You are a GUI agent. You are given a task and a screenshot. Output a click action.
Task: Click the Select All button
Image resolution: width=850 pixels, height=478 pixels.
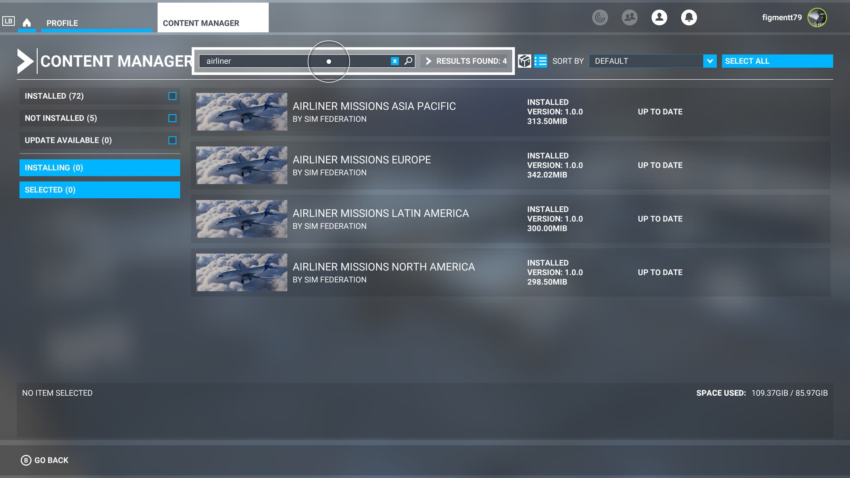click(x=777, y=61)
